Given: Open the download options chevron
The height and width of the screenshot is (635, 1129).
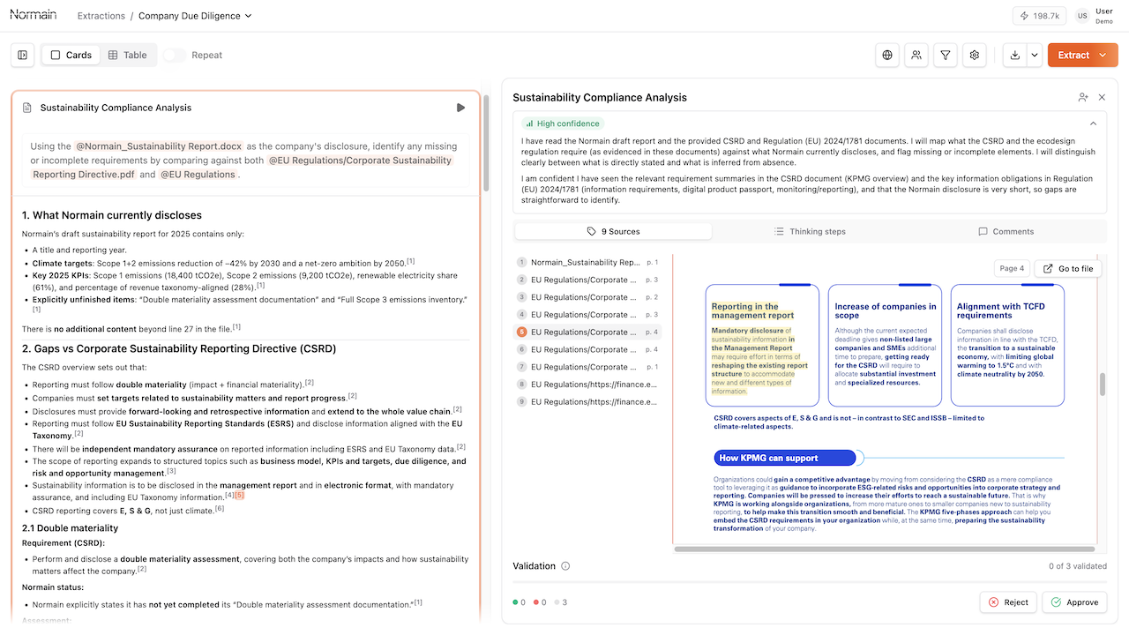Looking at the screenshot, I should coord(1035,55).
